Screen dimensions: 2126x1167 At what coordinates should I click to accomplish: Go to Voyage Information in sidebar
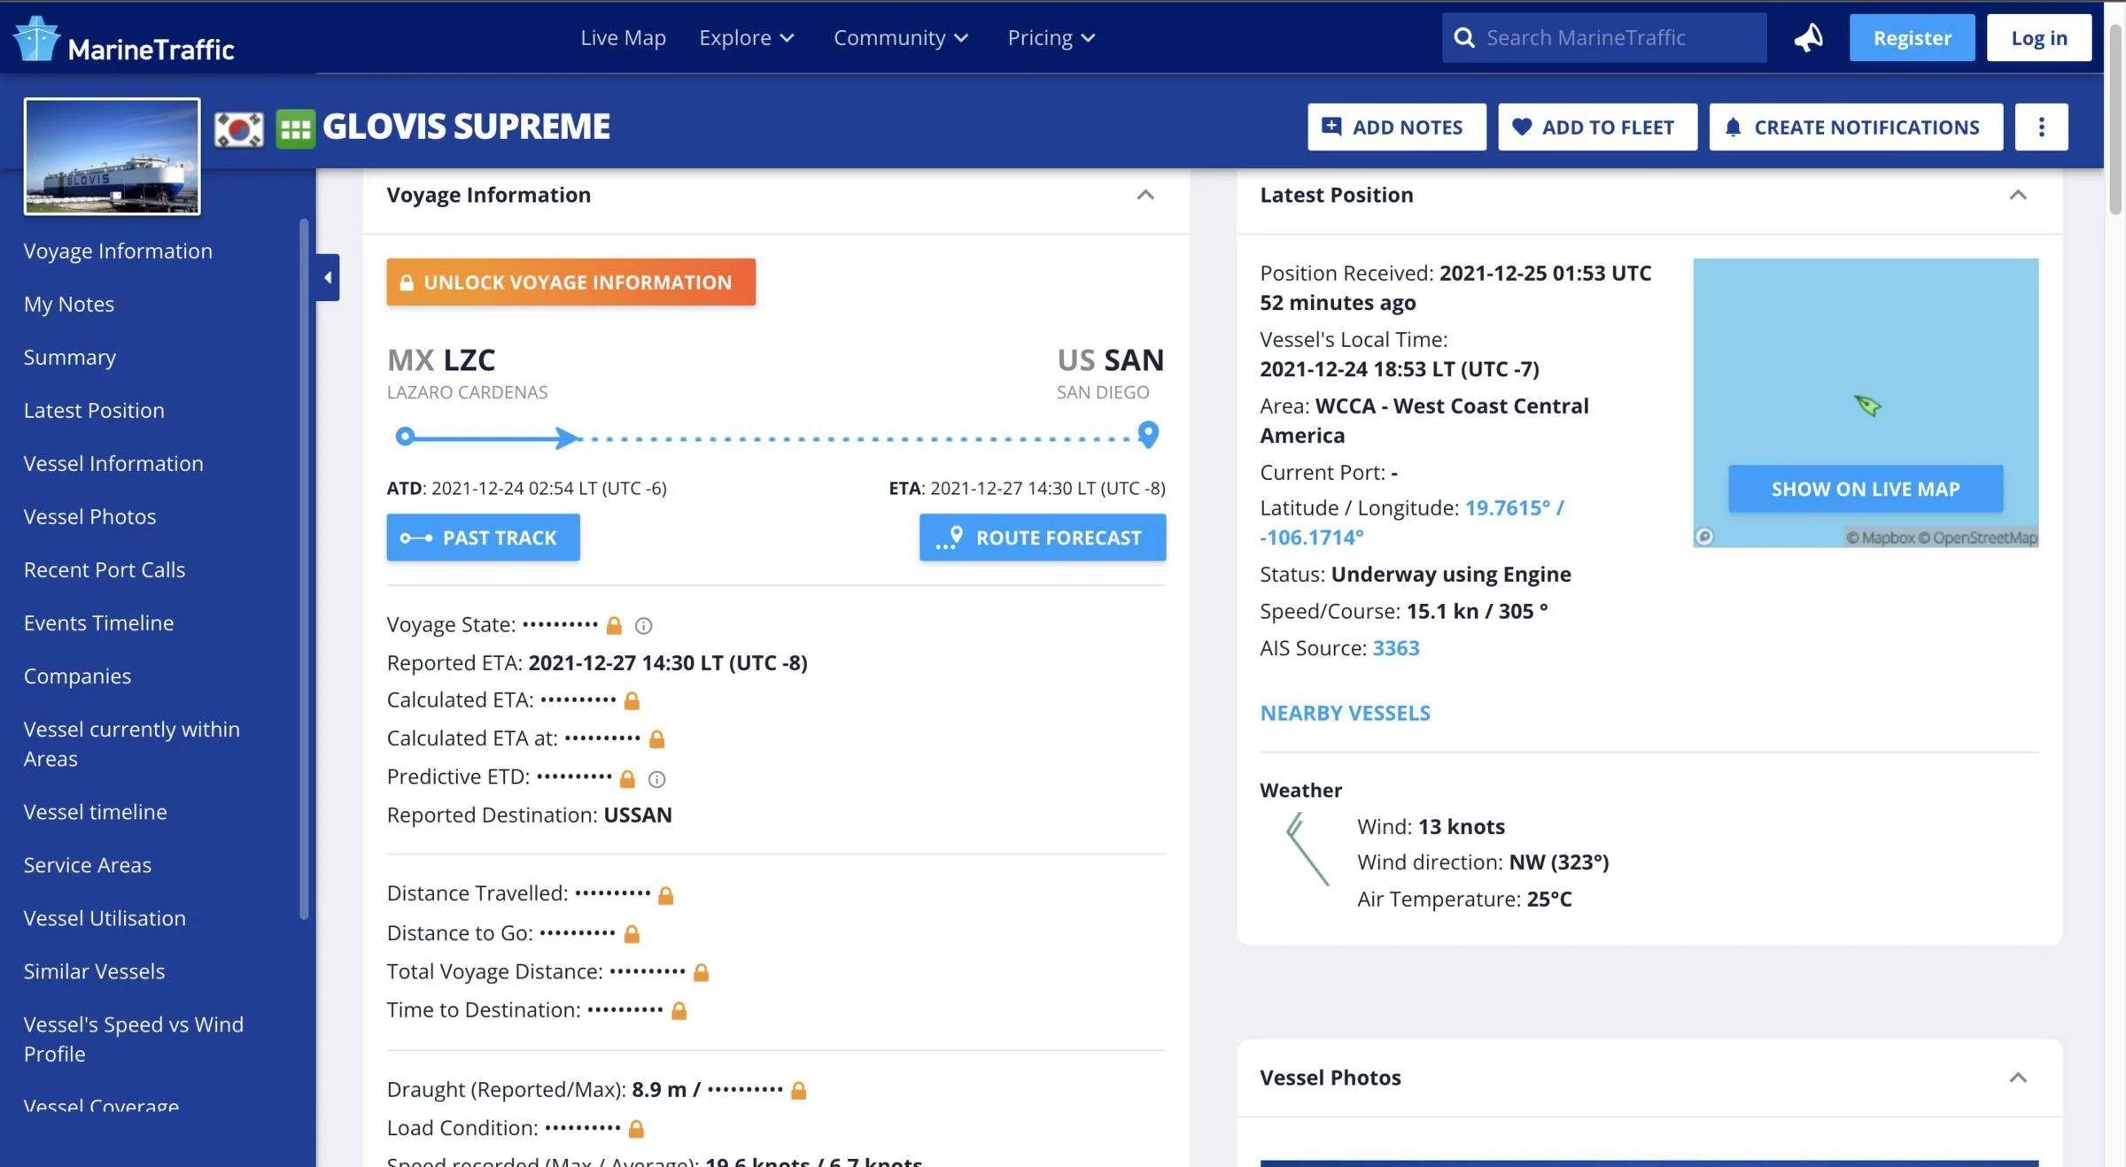pos(118,251)
